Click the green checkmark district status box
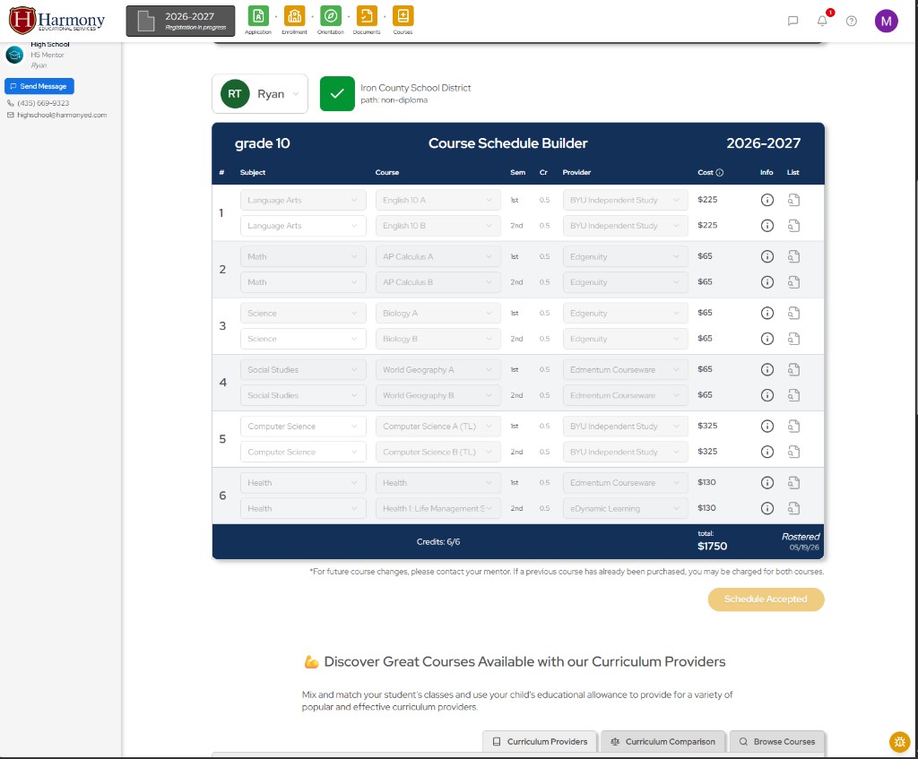 click(x=337, y=93)
